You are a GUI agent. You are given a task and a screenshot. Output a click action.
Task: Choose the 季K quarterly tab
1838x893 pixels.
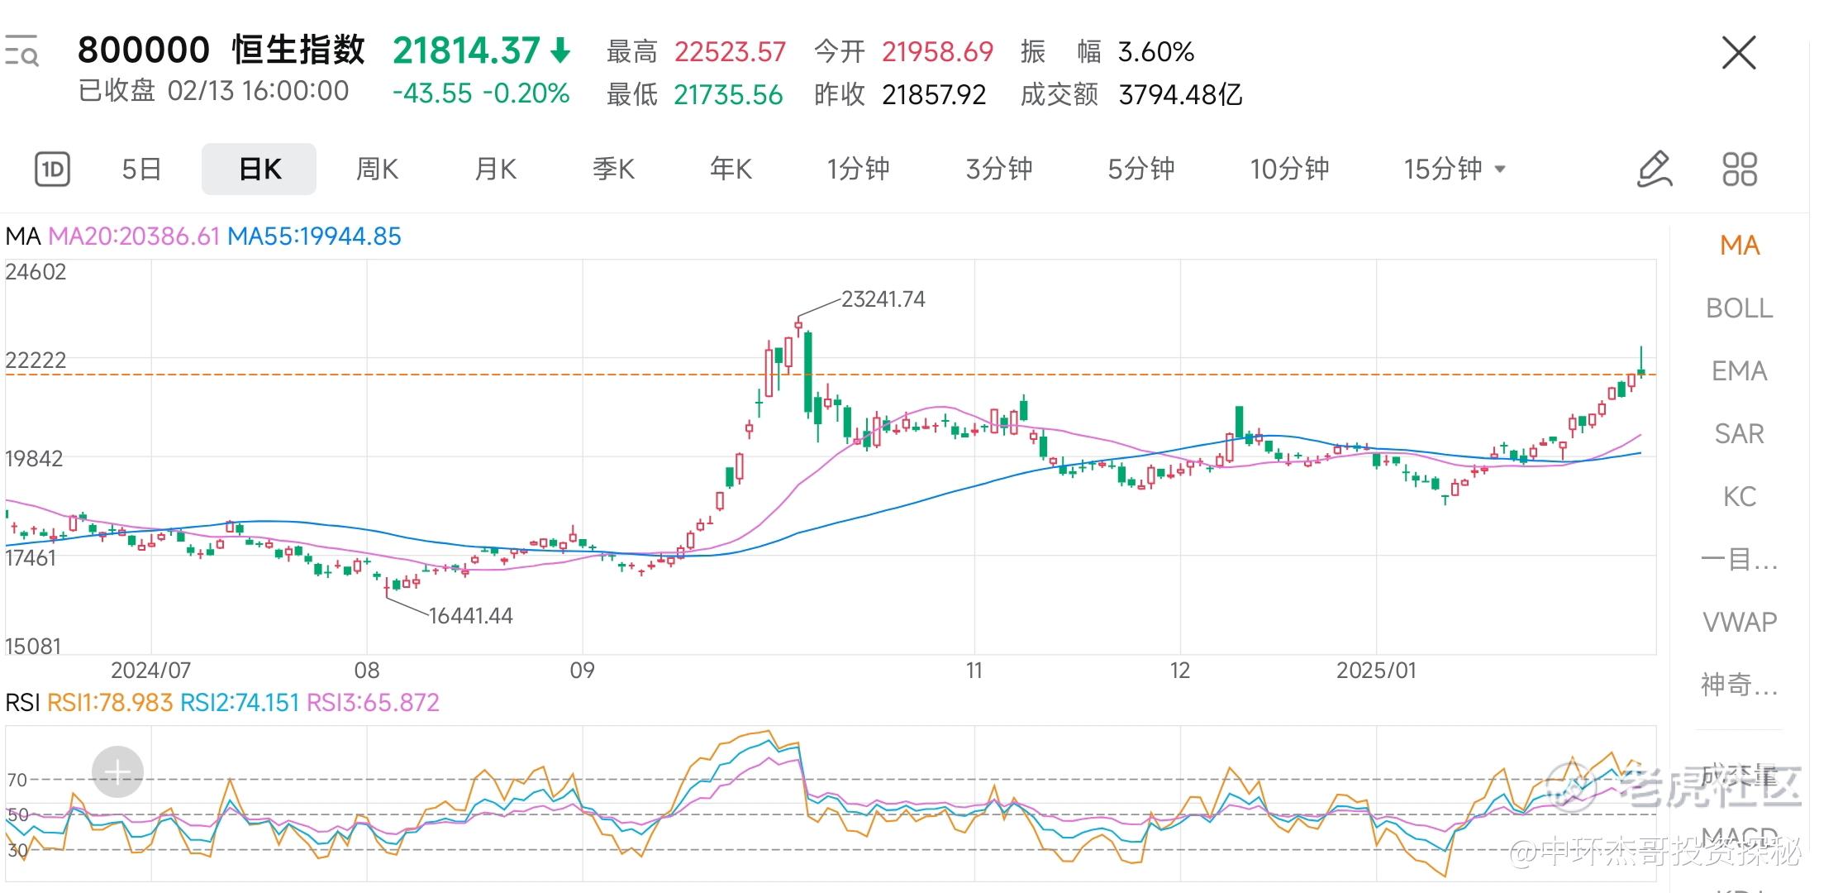click(613, 170)
